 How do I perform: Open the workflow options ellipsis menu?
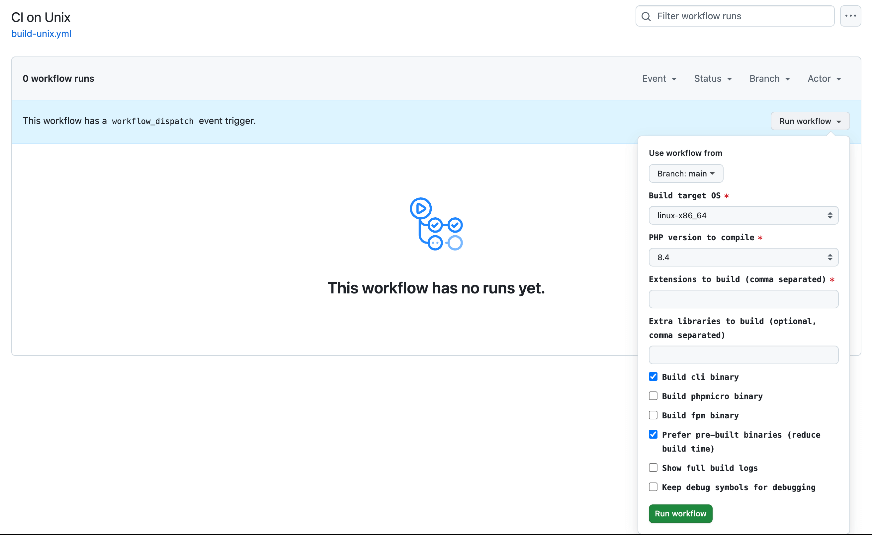[x=851, y=16]
